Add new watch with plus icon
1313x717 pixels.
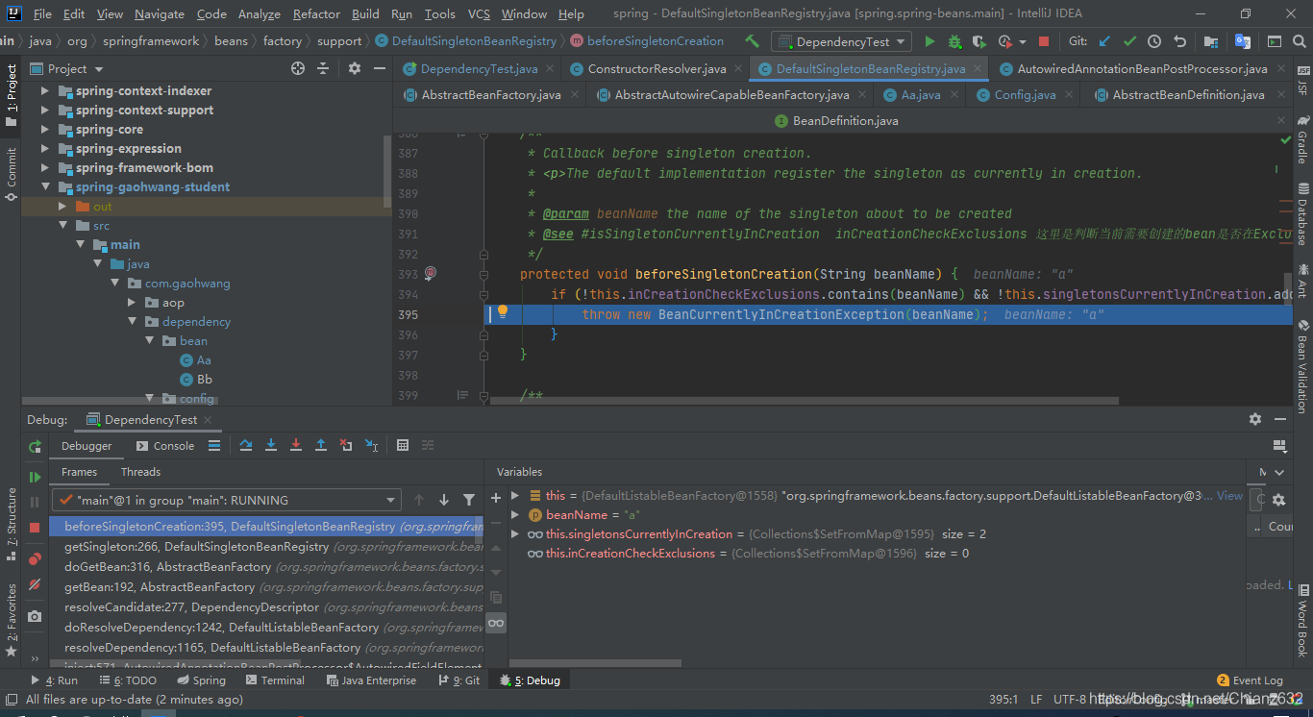496,497
